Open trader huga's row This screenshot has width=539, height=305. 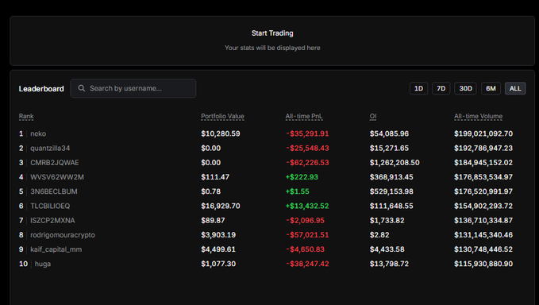[43, 264]
